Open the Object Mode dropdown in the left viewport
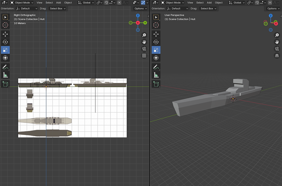 pyautogui.click(x=22, y=3)
